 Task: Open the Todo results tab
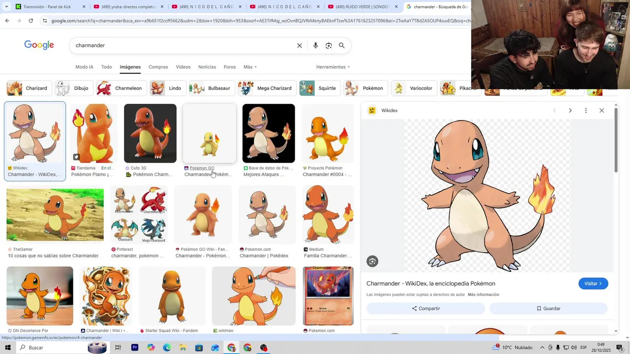tap(106, 67)
